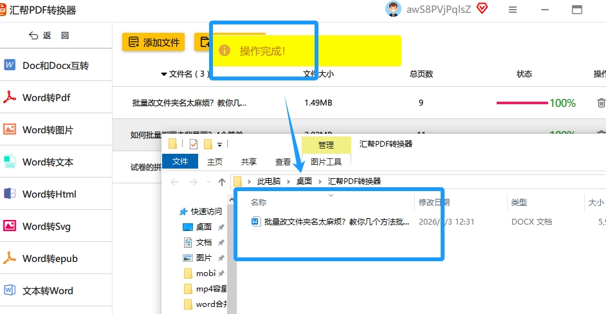Click the 总页数 column header
Image resolution: width=606 pixels, height=314 pixels.
421,74
